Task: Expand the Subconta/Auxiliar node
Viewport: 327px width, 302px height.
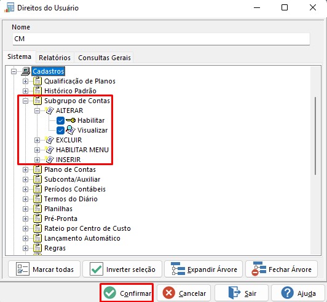Action: click(x=25, y=179)
